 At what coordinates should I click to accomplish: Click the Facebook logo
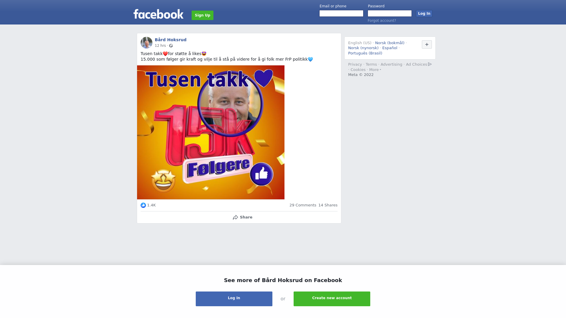[x=158, y=14]
